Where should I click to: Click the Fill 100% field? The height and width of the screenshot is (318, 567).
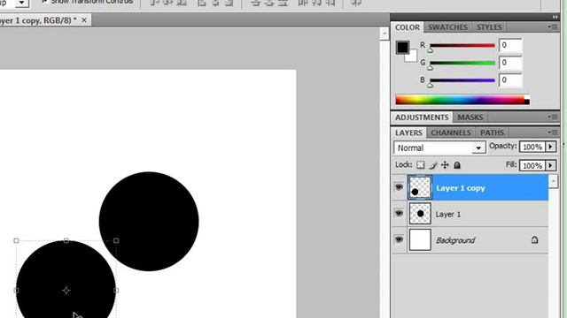point(532,165)
